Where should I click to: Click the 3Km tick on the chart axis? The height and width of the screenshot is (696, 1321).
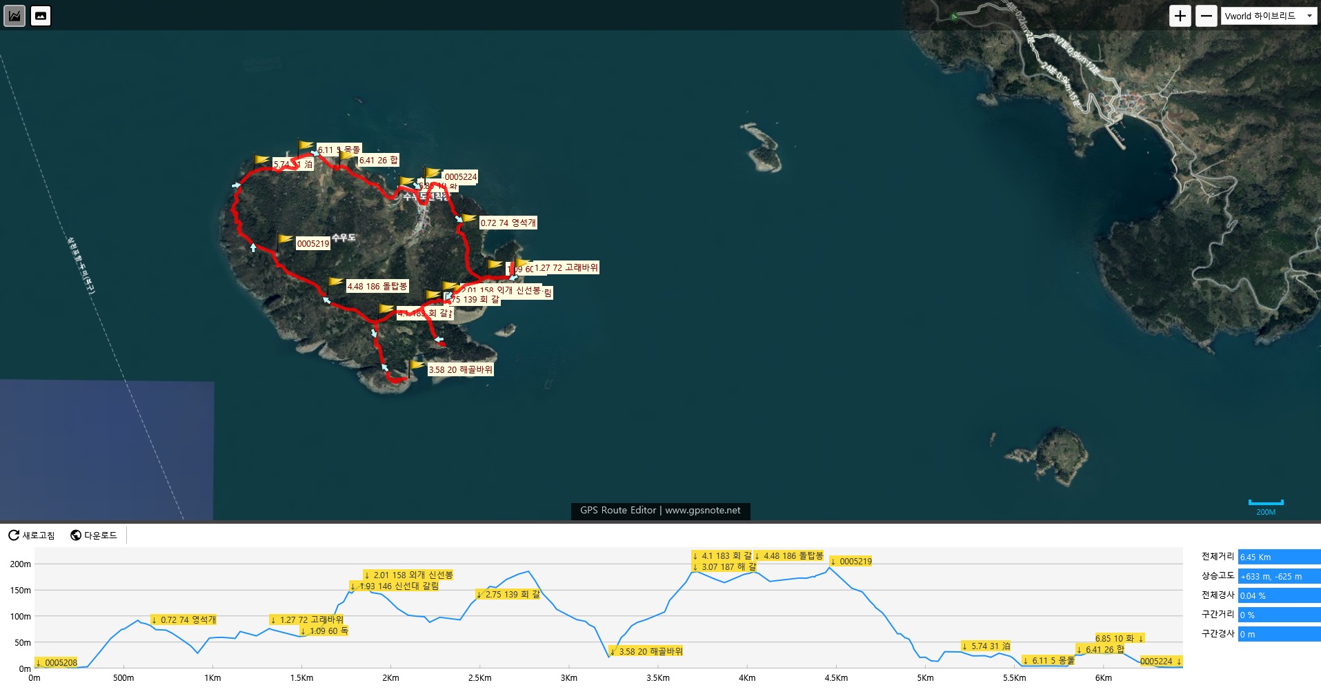[569, 678]
